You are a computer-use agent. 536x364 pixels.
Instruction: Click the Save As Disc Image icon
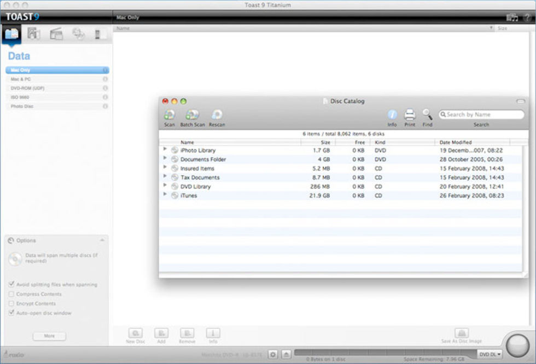[462, 333]
